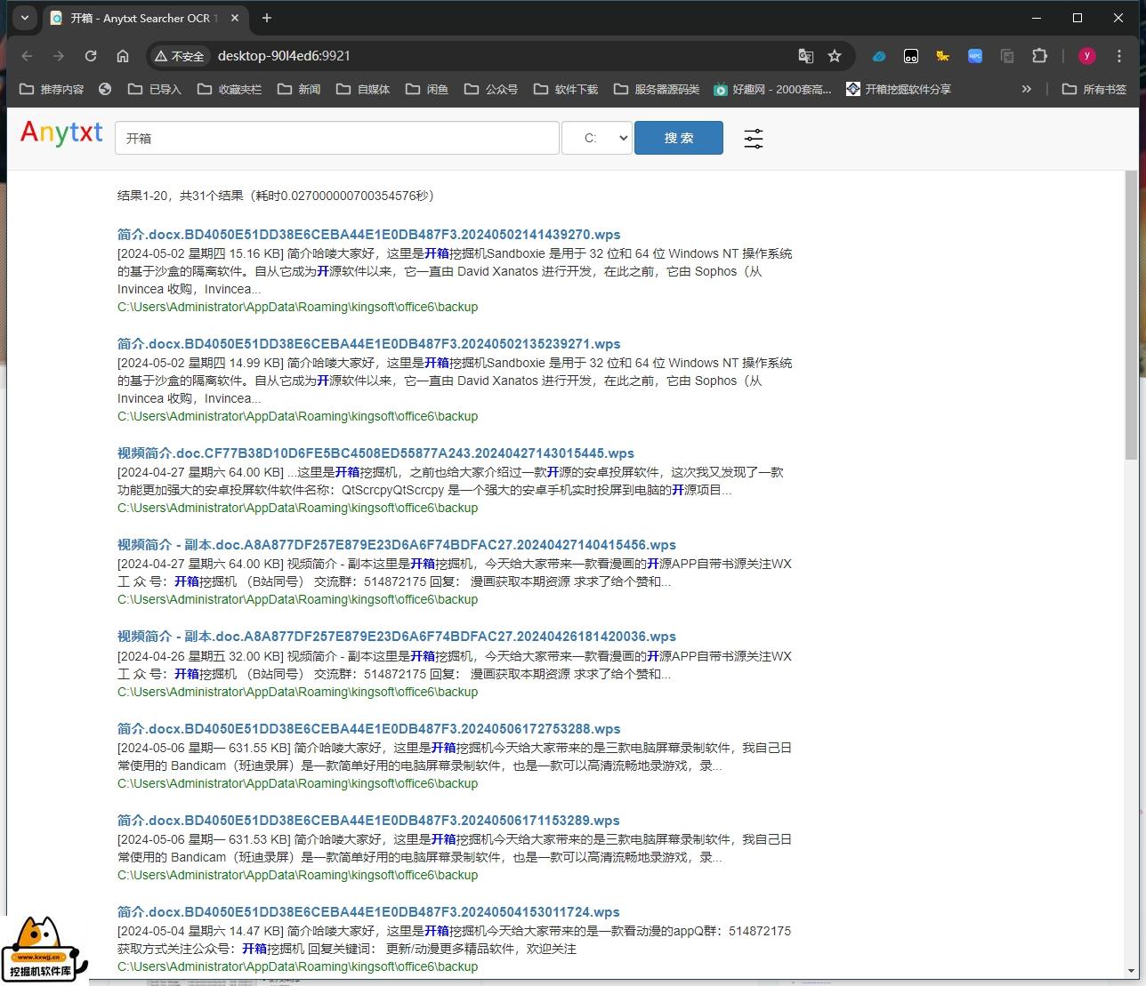The width and height of the screenshot is (1146, 986).
Task: Open a new browser tab
Action: [267, 18]
